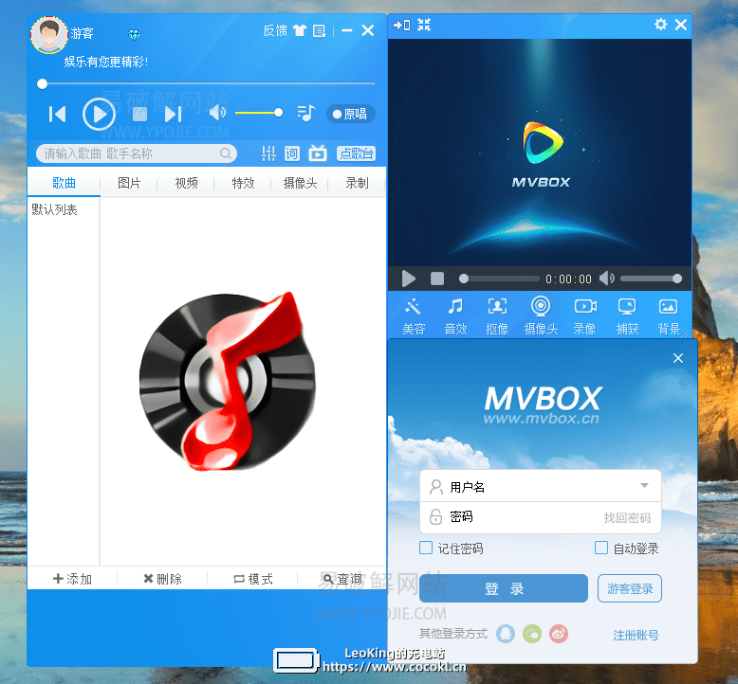Click the diamond VIP icon
The width and height of the screenshot is (738, 684).
135,35
